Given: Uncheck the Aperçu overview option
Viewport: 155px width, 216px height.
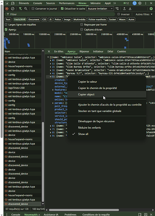Looking at the screenshot, I should [6, 29].
